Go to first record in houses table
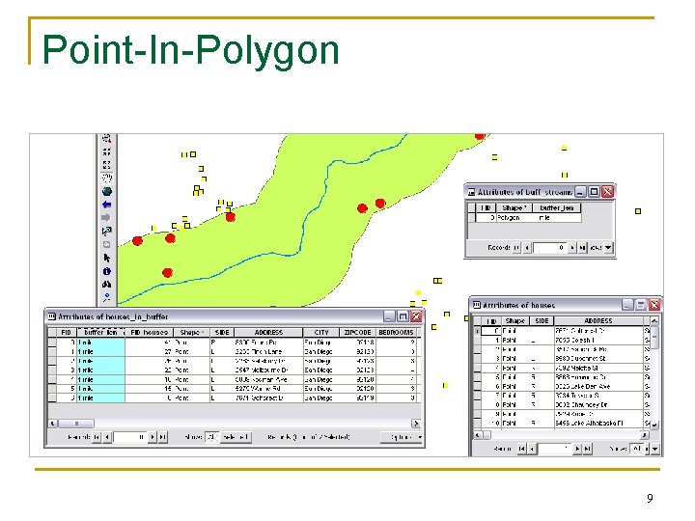695x521 pixels. [521, 450]
